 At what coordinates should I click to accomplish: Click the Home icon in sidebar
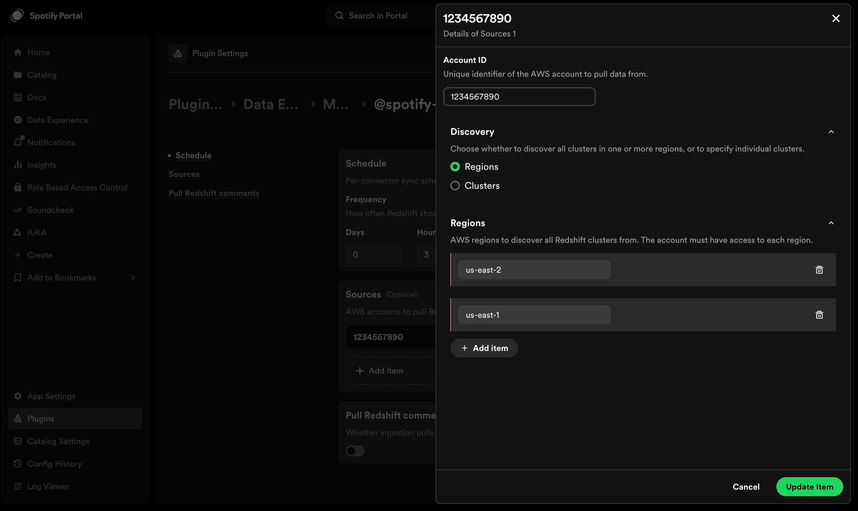(18, 52)
